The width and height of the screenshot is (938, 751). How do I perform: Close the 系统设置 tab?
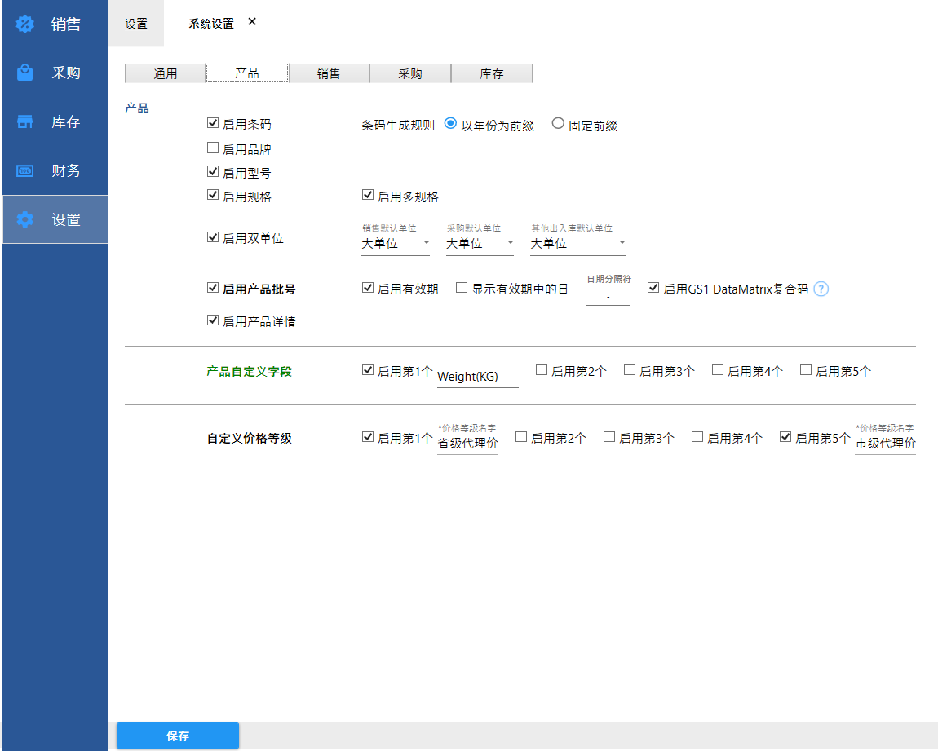click(x=252, y=22)
